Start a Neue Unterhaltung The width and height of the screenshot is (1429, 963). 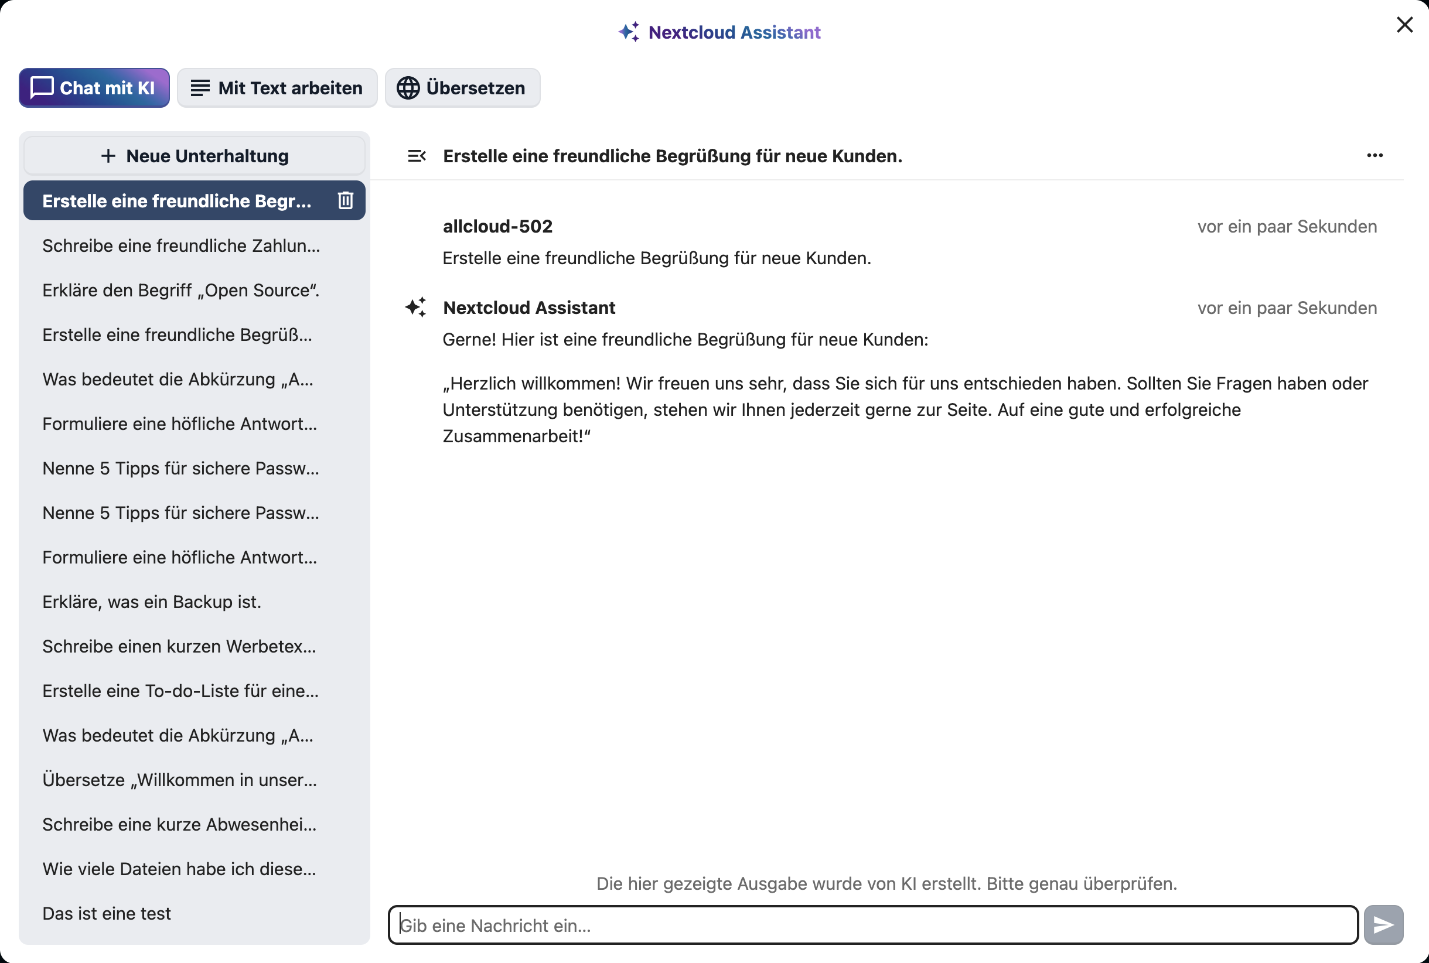pyautogui.click(x=194, y=156)
